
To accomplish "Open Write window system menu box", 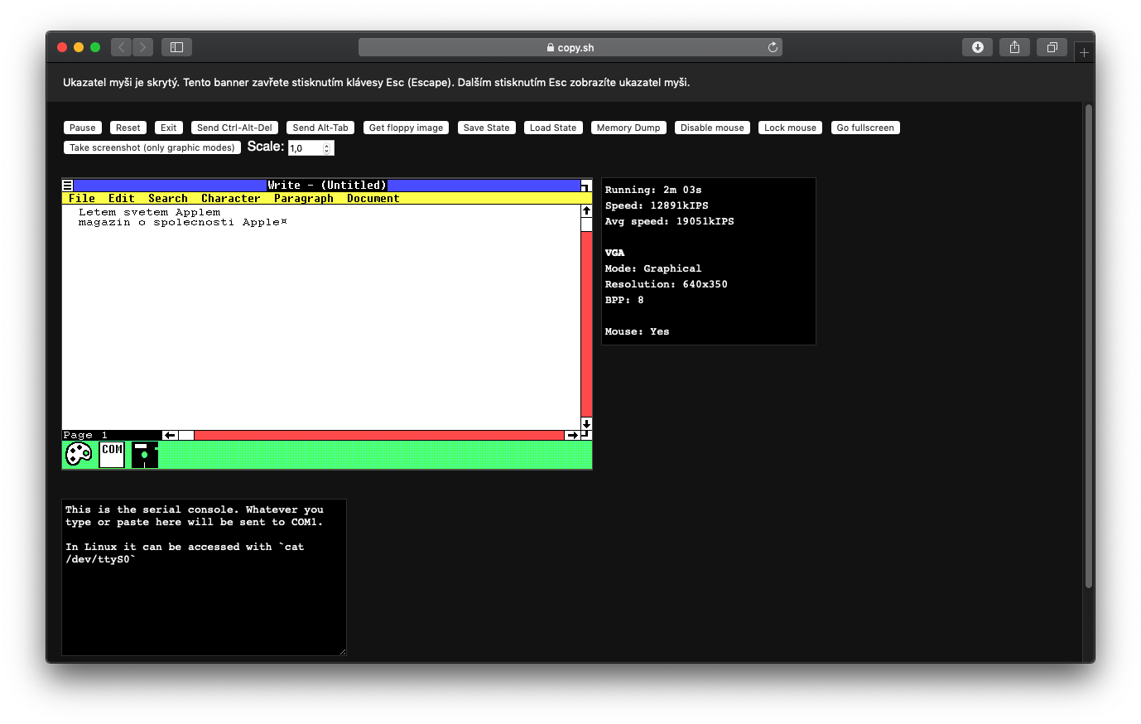I will [x=68, y=186].
